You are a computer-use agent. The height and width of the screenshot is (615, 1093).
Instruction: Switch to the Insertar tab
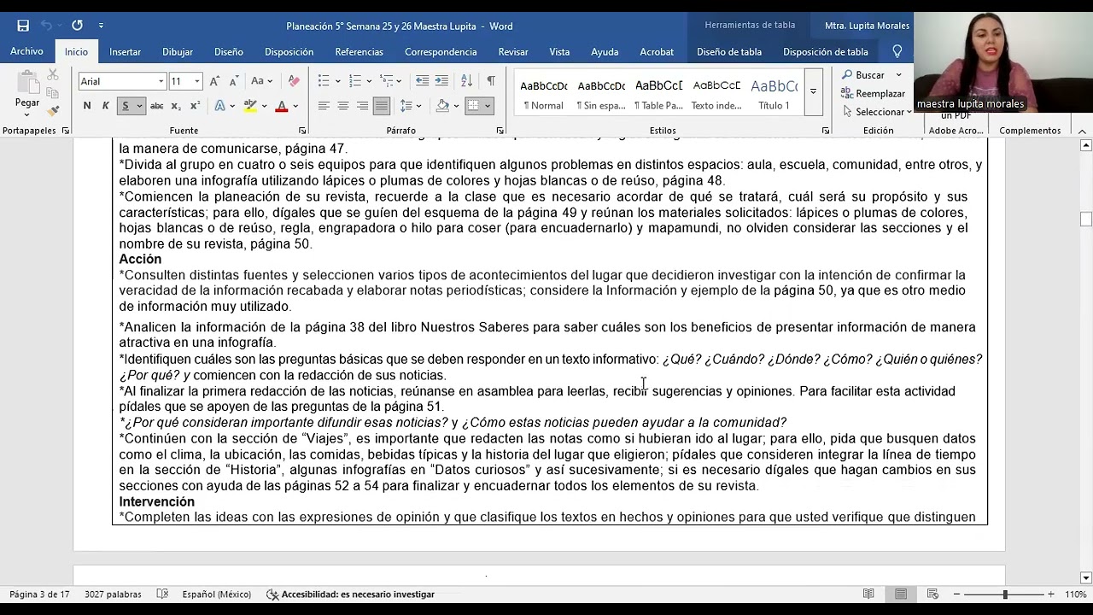(125, 51)
